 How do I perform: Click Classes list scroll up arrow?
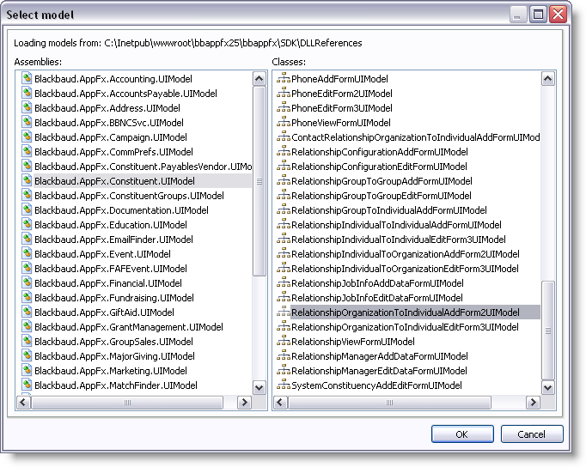coord(548,79)
